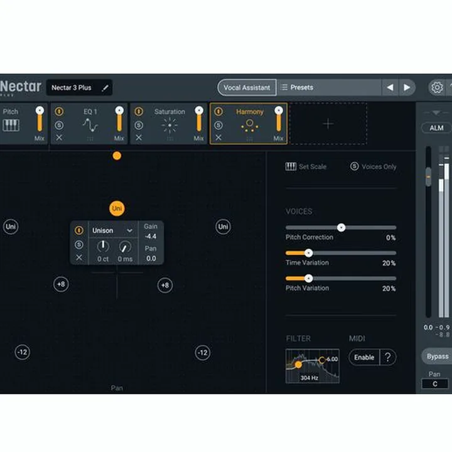This screenshot has width=452, height=452.
Task: Select the left -12 voice node
Action: coord(23,352)
